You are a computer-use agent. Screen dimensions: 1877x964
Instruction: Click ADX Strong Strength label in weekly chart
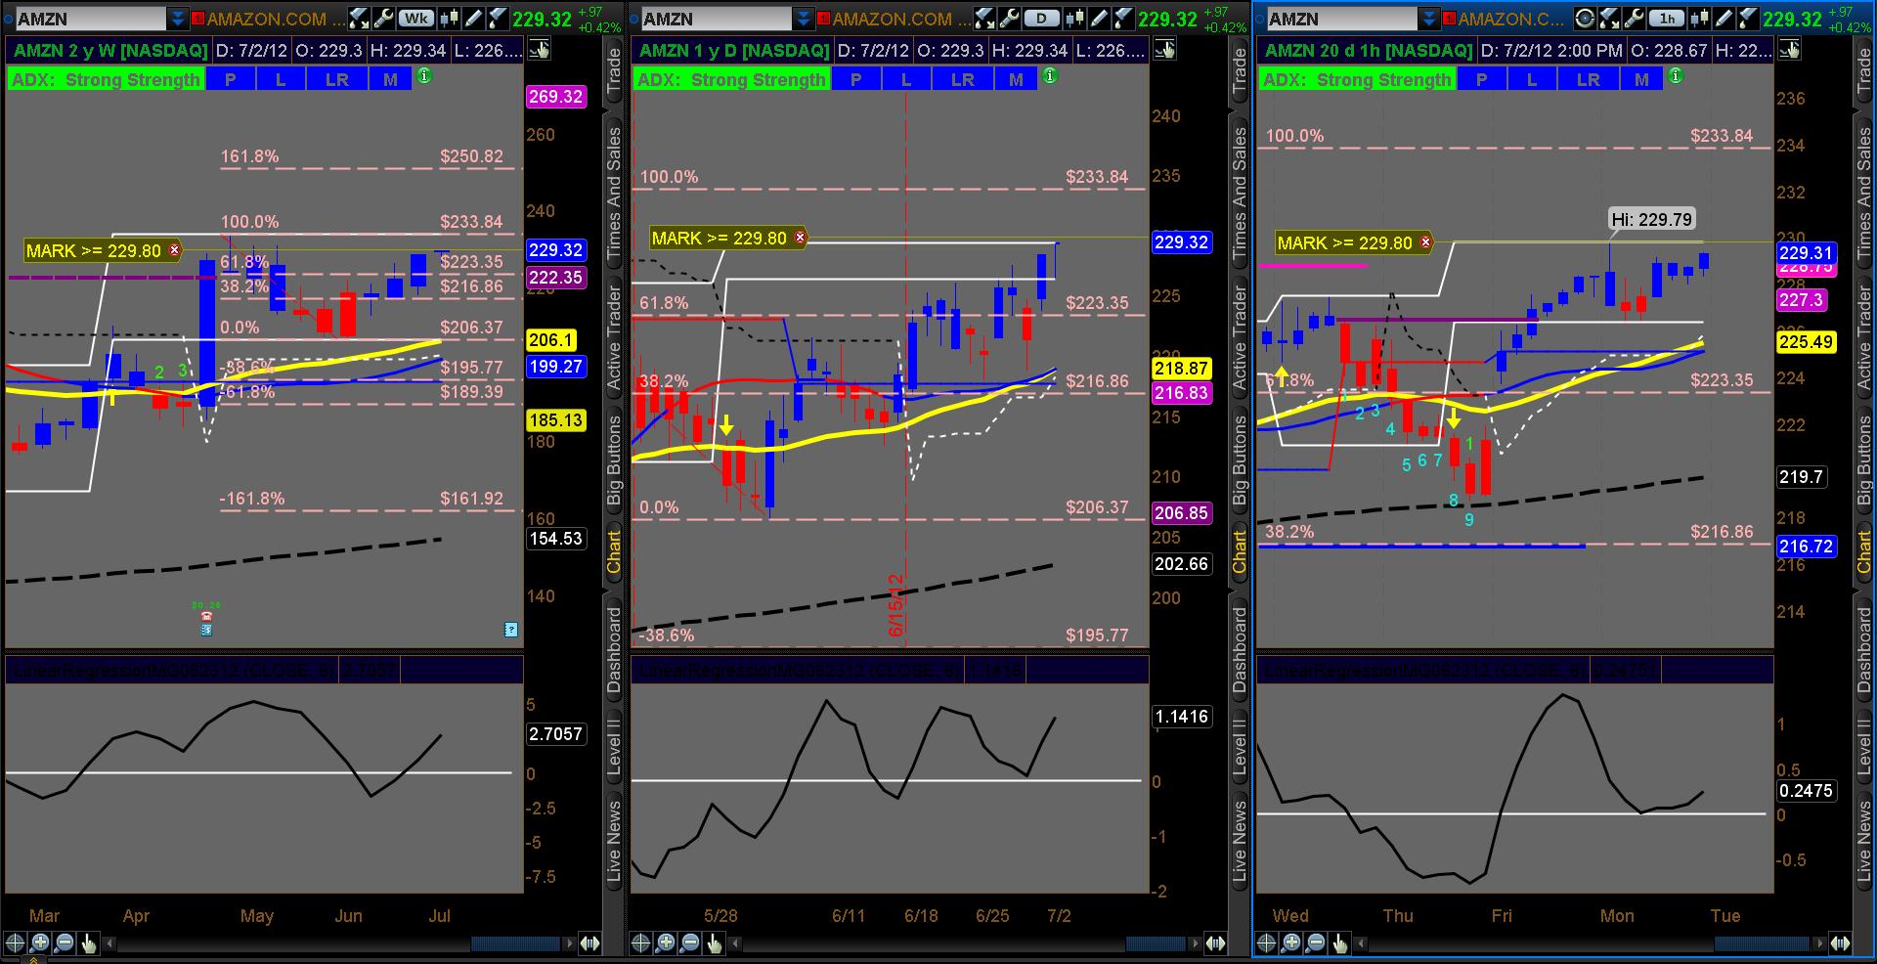[106, 79]
